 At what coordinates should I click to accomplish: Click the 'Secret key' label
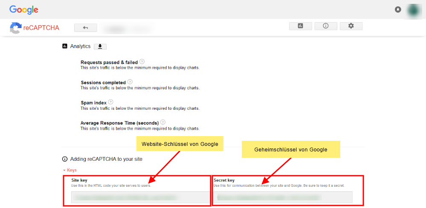[224, 180]
